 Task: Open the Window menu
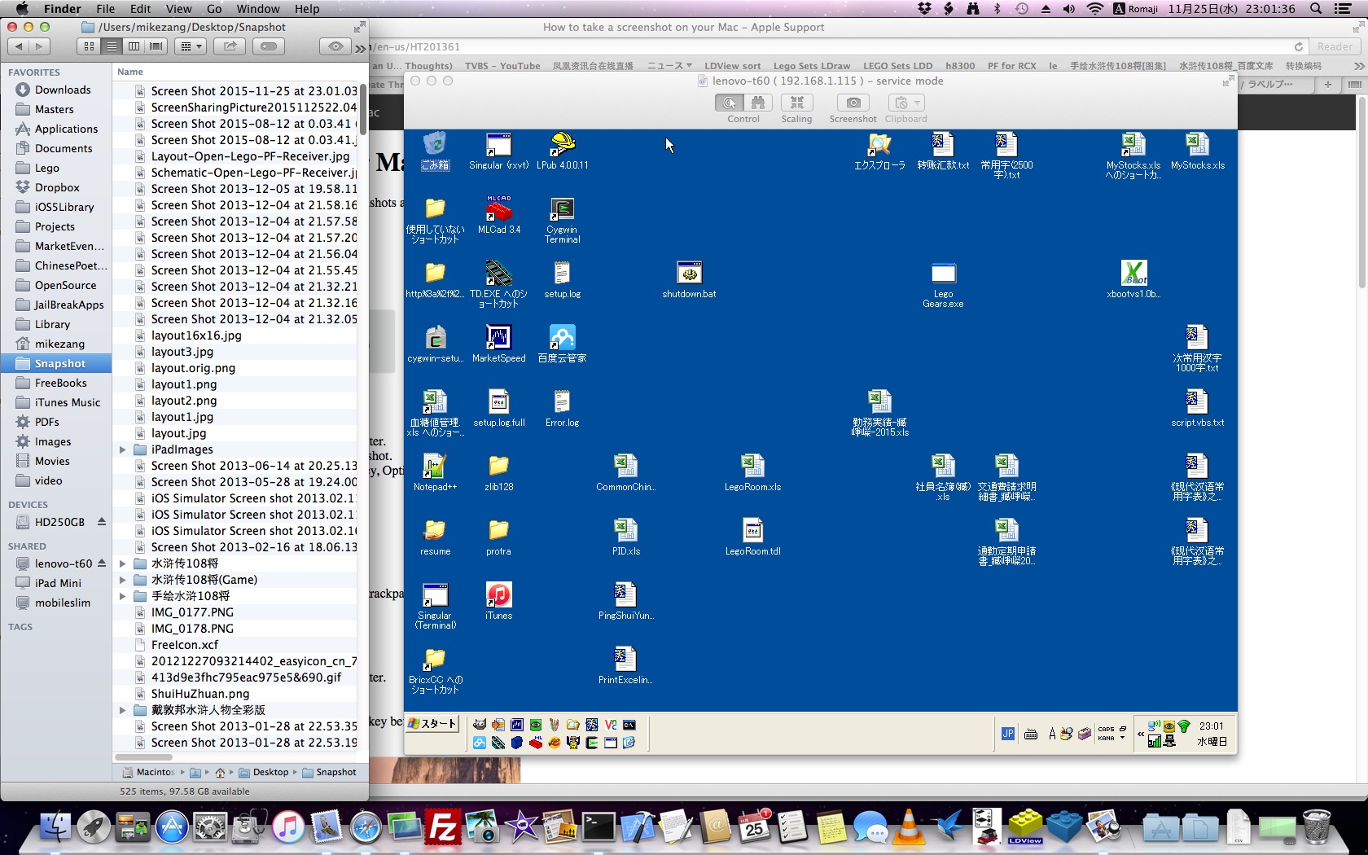tap(258, 9)
